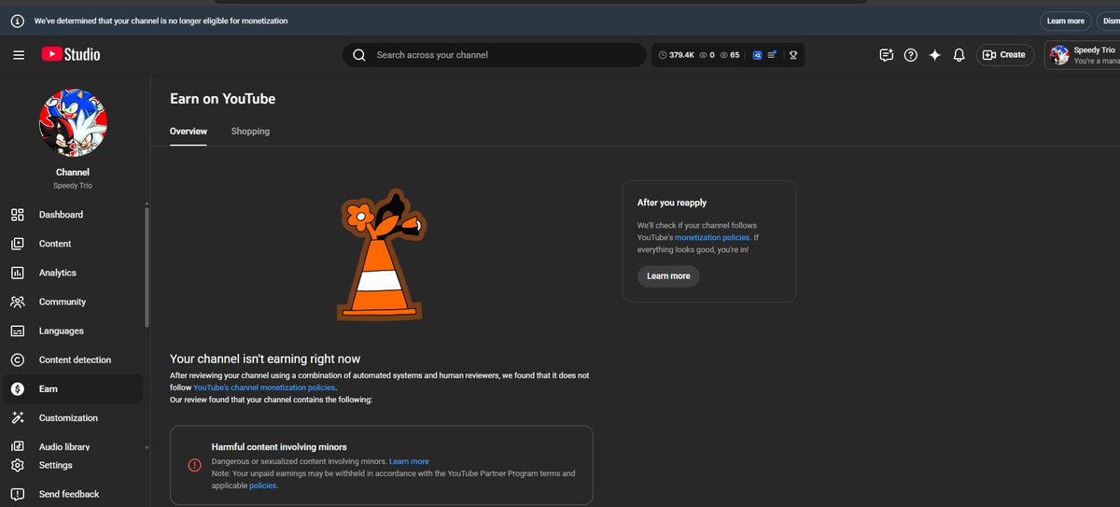Click the search magnifier icon
This screenshot has height=507, width=1120.
click(358, 55)
